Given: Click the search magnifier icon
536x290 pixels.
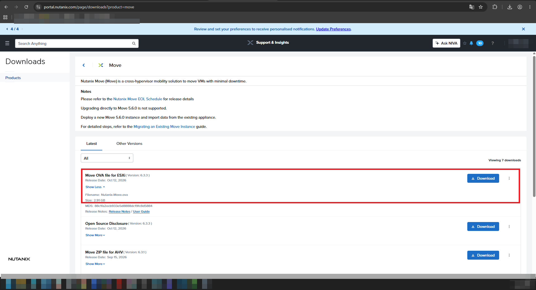Looking at the screenshot, I should (134, 43).
